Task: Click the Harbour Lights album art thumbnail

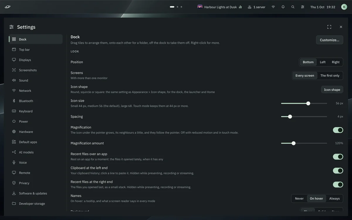Action: tap(200, 7)
